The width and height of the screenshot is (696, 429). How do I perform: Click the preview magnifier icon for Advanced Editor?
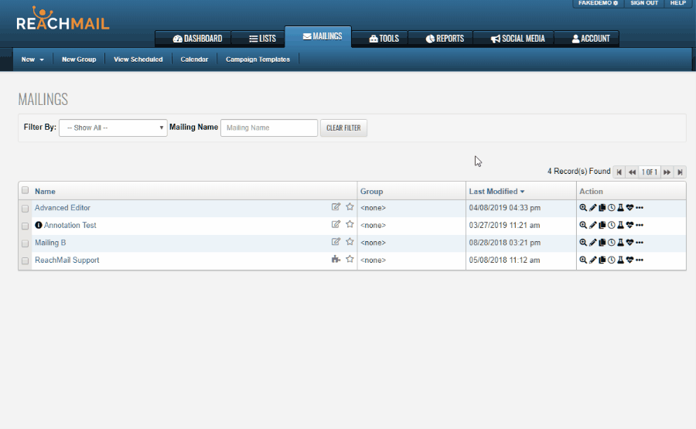point(583,208)
